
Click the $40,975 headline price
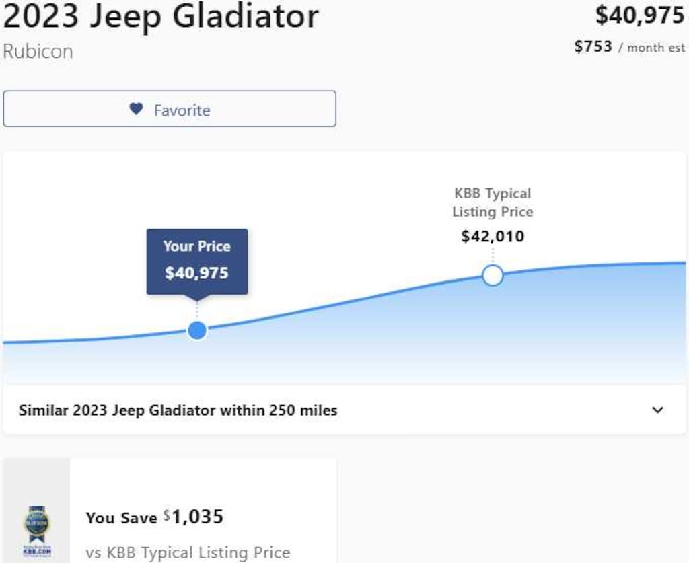point(640,15)
